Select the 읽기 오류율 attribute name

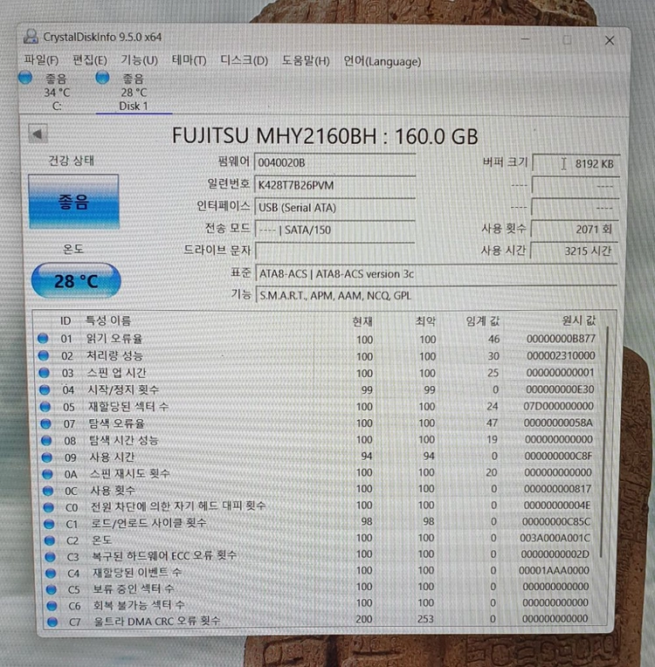114,339
